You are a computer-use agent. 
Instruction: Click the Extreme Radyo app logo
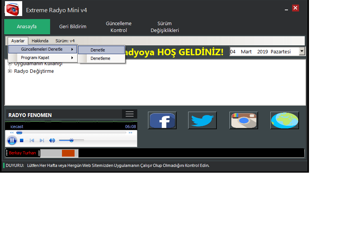(13, 9)
